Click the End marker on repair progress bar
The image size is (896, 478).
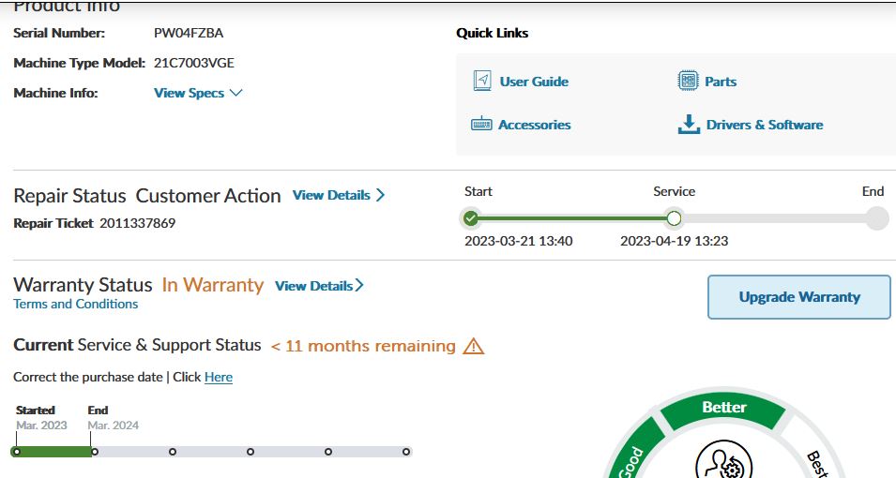click(876, 219)
